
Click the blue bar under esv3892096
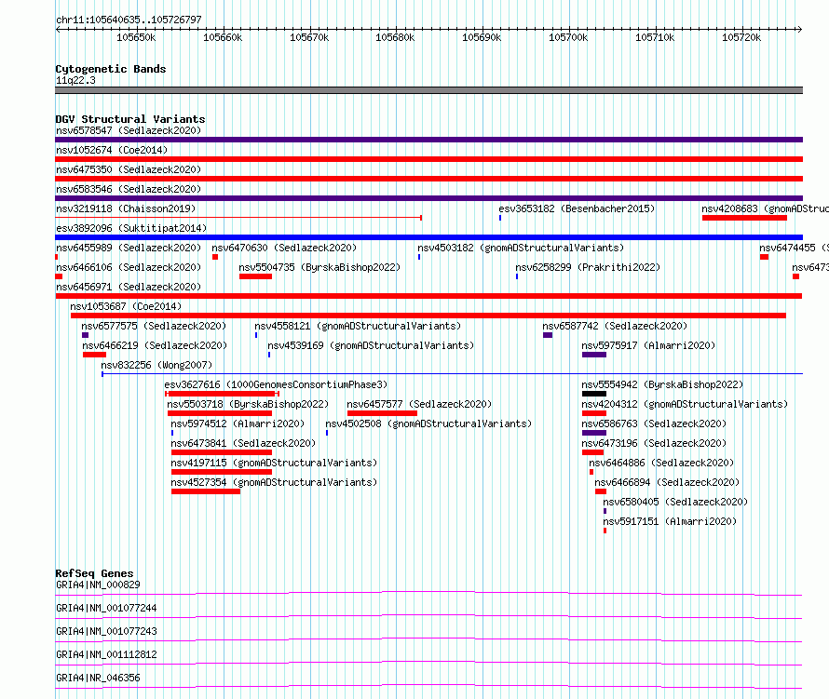click(x=428, y=237)
